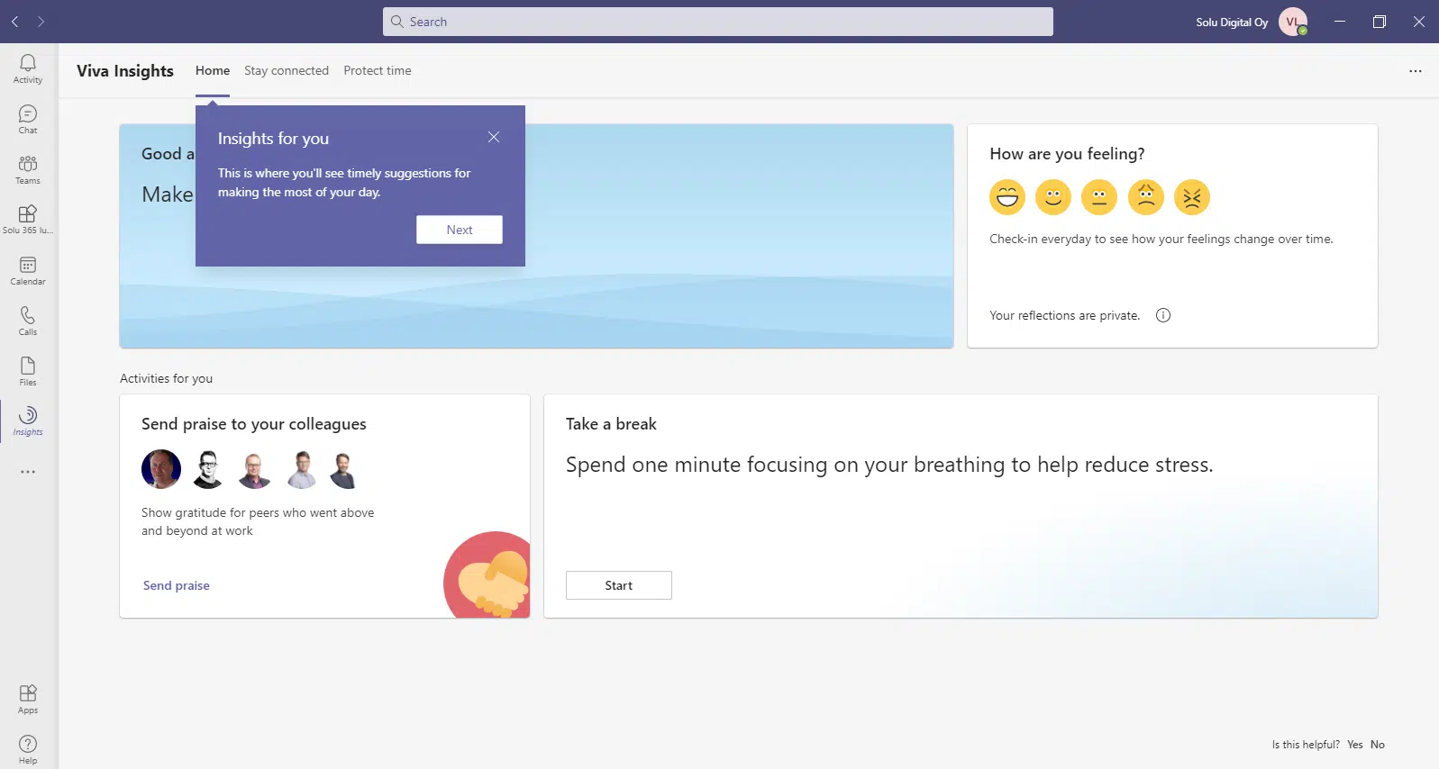Switch to the Stay connected tab
This screenshot has width=1439, height=769.
(286, 70)
